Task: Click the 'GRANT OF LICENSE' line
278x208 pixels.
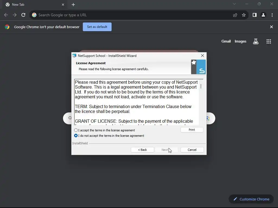Action: click(134, 121)
